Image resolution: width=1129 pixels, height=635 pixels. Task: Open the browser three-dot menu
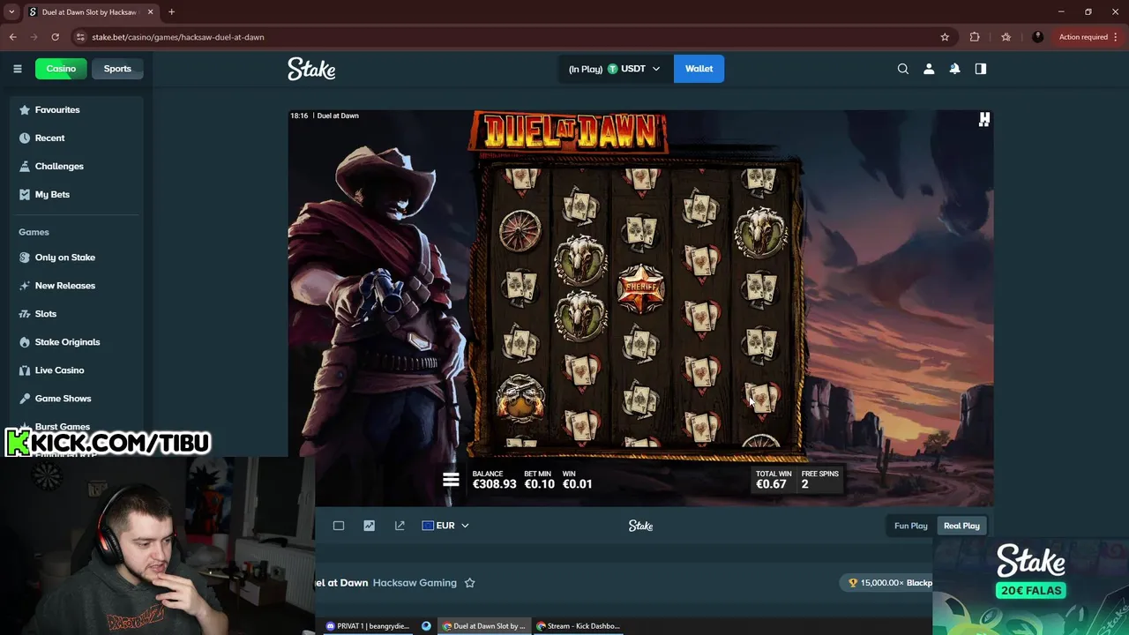1117,37
